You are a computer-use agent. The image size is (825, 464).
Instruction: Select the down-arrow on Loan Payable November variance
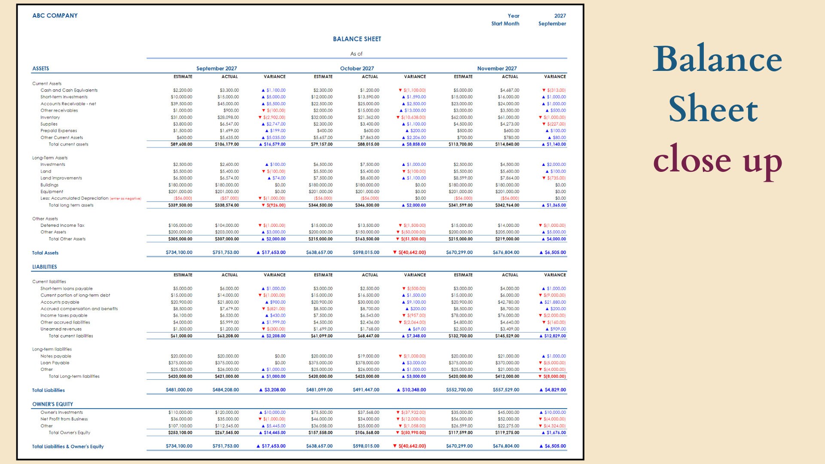tap(541, 363)
